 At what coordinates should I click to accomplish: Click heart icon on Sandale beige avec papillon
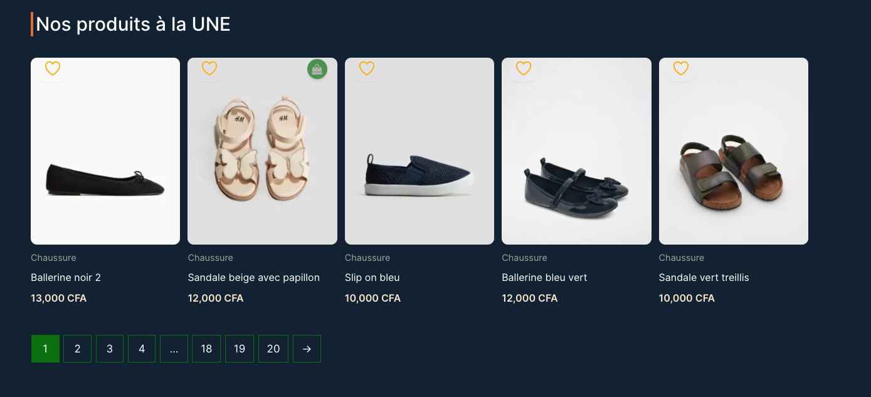tap(209, 68)
